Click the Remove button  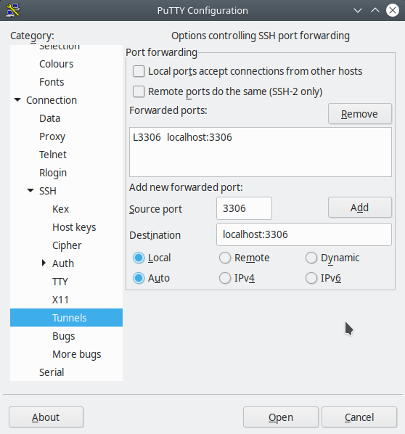[x=359, y=114]
